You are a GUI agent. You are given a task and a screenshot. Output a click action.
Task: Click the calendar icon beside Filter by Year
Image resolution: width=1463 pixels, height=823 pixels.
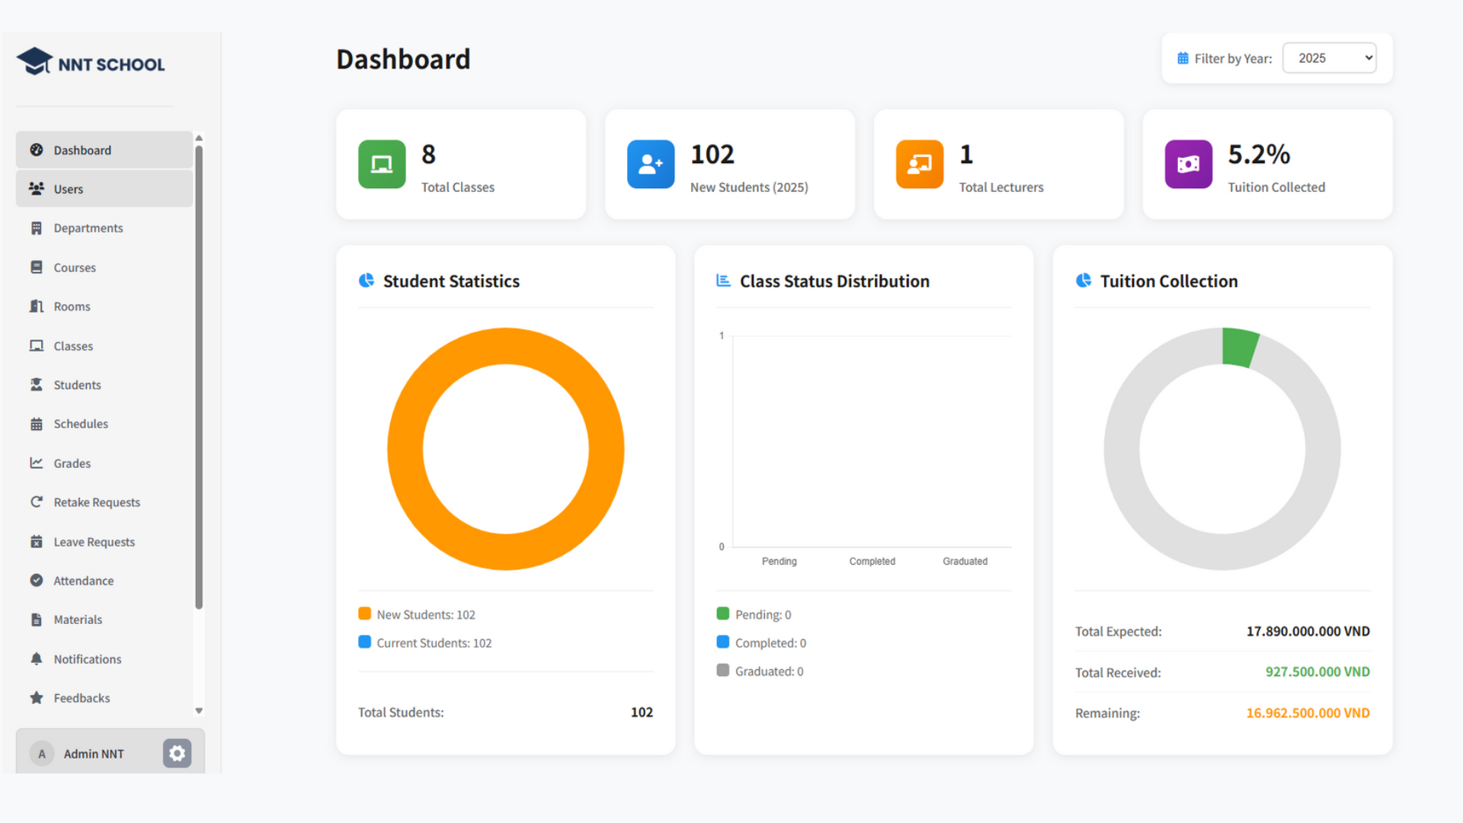(1183, 59)
